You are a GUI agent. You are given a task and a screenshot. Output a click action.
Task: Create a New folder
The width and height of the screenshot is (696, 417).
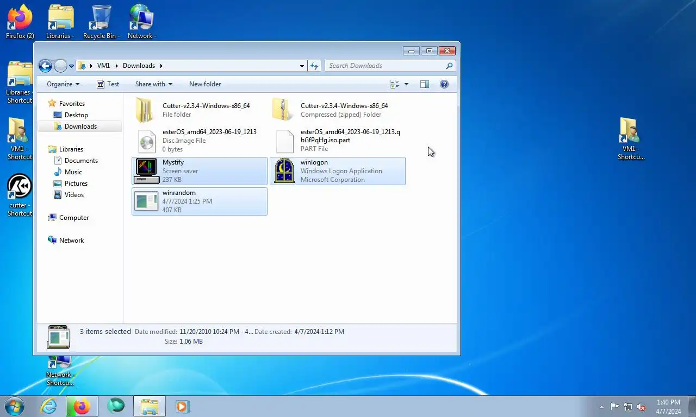click(205, 84)
